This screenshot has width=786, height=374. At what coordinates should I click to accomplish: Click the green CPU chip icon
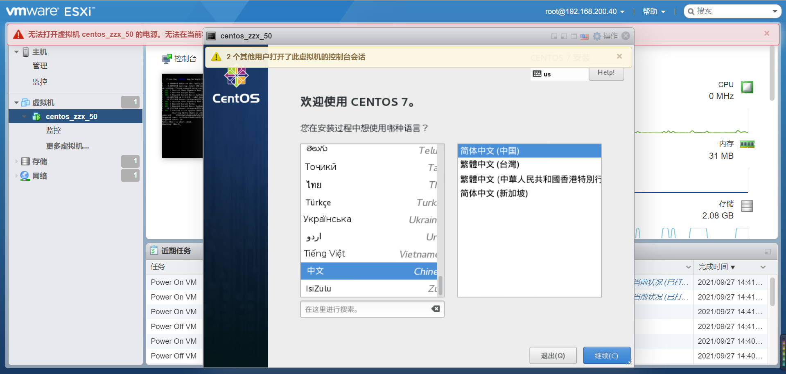(x=747, y=87)
